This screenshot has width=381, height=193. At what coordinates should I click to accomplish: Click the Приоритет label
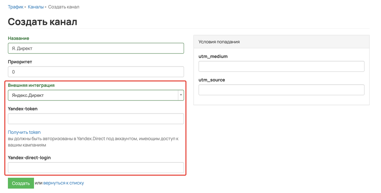pyautogui.click(x=20, y=62)
